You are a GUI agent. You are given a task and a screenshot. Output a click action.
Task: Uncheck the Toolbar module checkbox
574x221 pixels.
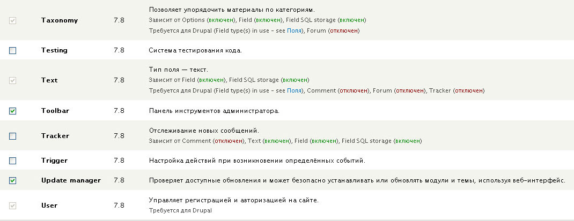coord(13,111)
